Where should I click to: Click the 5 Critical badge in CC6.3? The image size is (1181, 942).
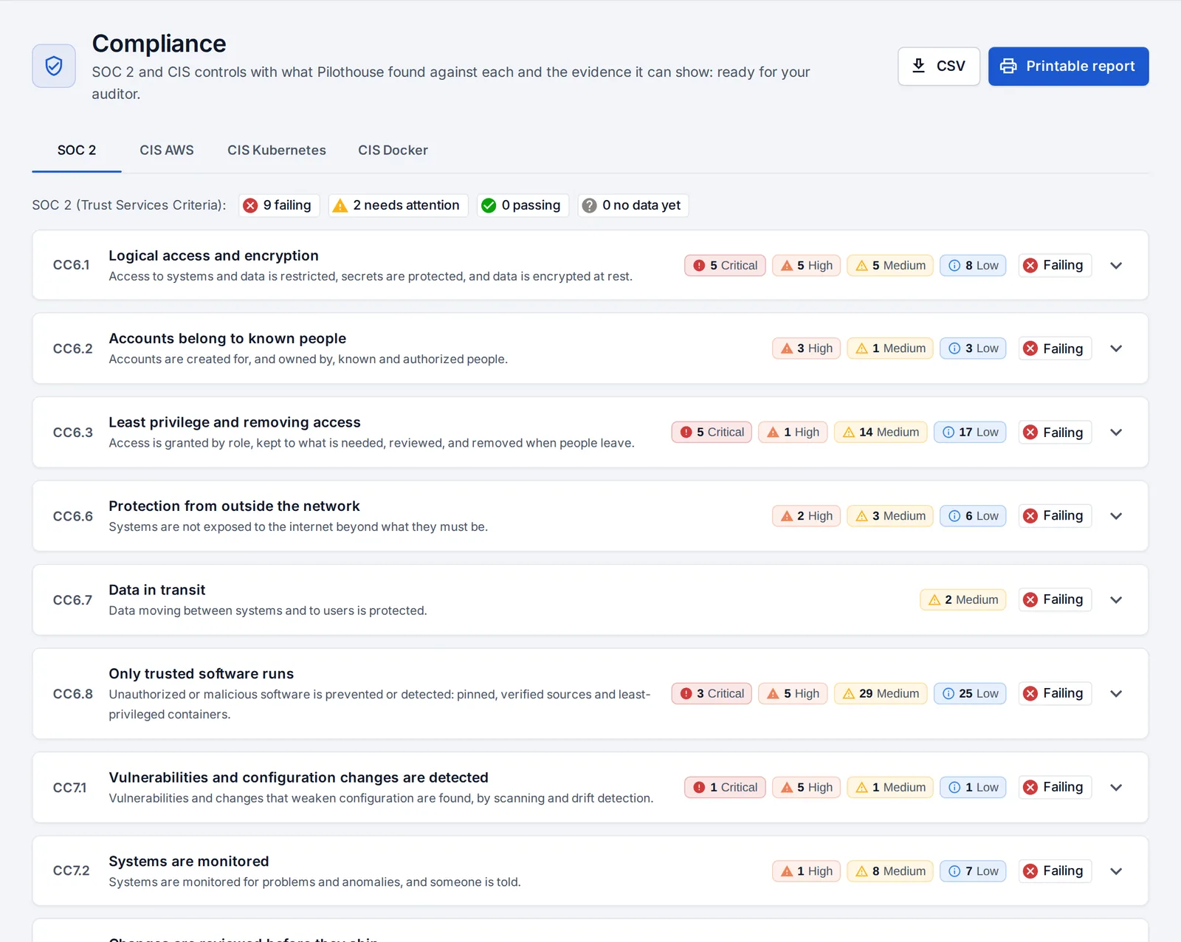(x=712, y=433)
